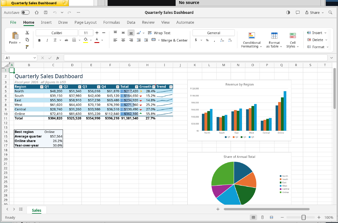Click the Insert cells button in ribbon
The width and height of the screenshot is (338, 223).
317,33
